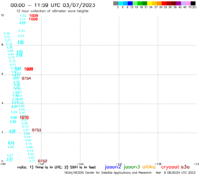Click the dark red 0752 pass time
Image resolution: width=199 pixels, height=175 pixels.
pyautogui.click(x=42, y=161)
